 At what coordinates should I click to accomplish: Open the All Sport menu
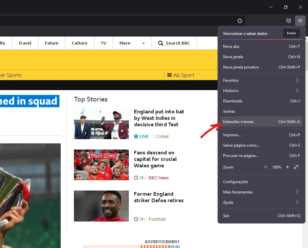(180, 75)
